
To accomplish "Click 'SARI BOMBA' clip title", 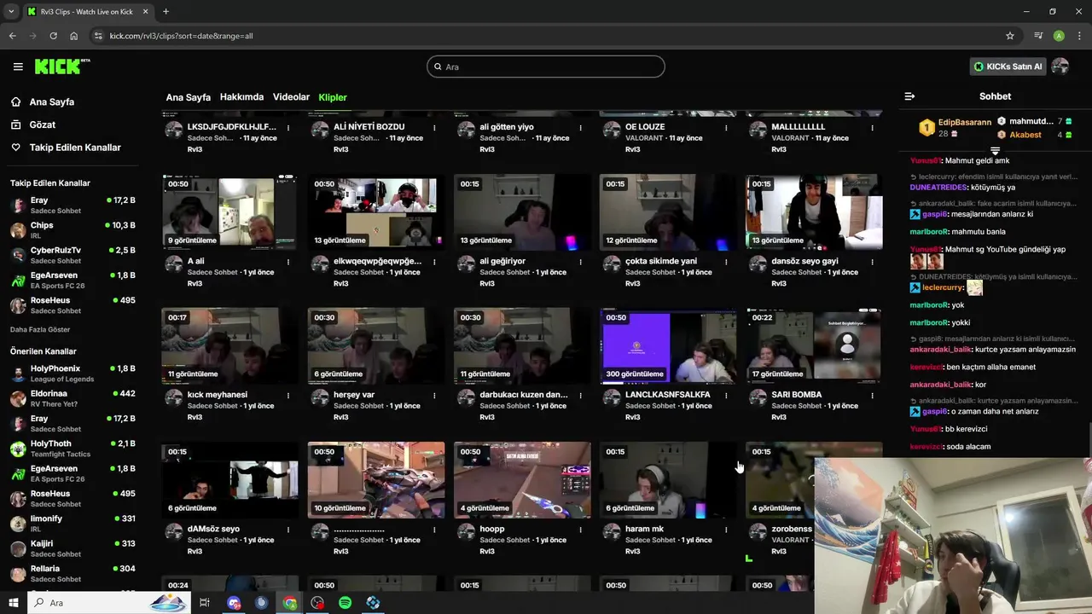I will pos(797,395).
